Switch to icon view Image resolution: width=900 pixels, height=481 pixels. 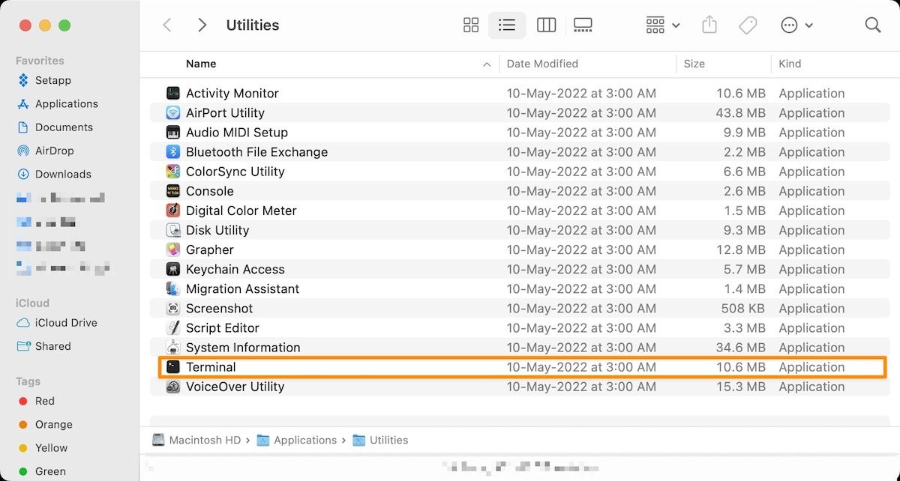pos(470,25)
